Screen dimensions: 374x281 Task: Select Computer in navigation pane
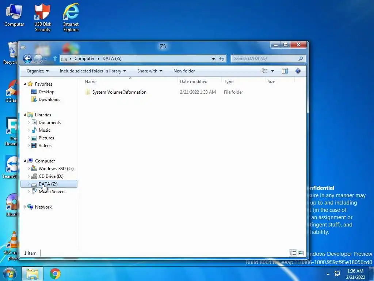pos(45,161)
